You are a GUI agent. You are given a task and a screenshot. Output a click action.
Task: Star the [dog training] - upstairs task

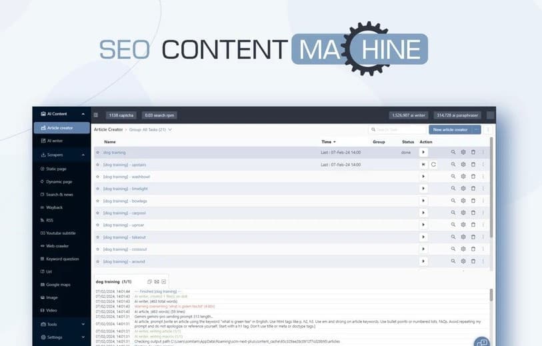click(98, 165)
